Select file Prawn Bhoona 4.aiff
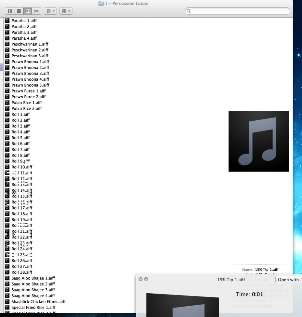Image resolution: width=302 pixels, height=317 pixels. point(30,79)
